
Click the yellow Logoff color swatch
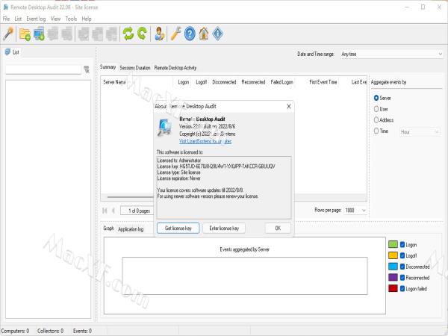pyautogui.click(x=393, y=255)
